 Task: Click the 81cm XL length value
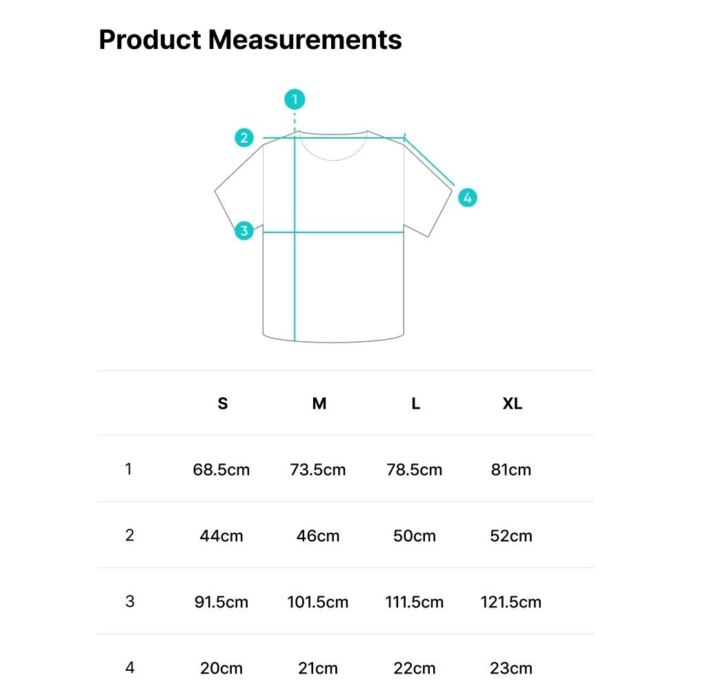click(511, 470)
